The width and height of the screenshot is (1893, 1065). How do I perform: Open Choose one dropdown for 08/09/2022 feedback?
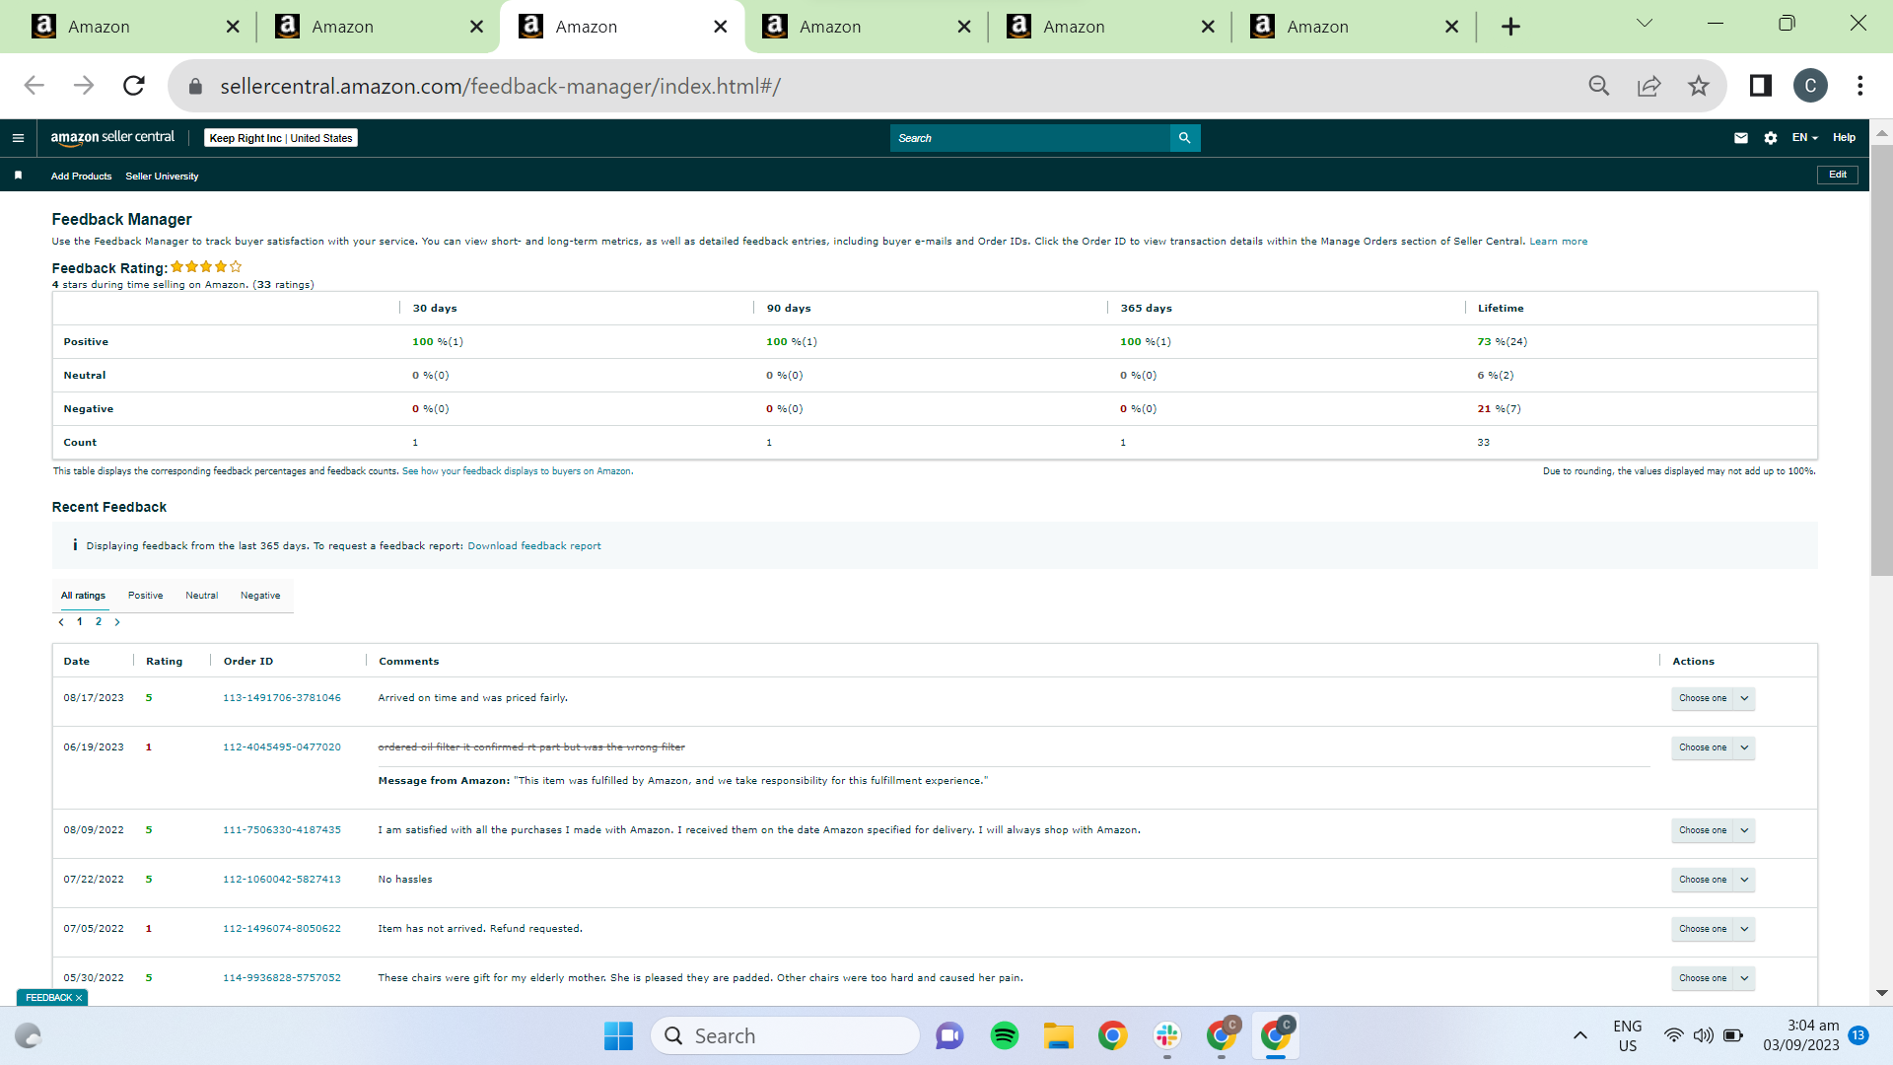pos(1714,830)
